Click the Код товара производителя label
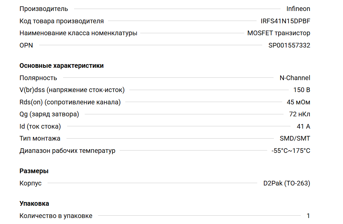 (61, 21)
